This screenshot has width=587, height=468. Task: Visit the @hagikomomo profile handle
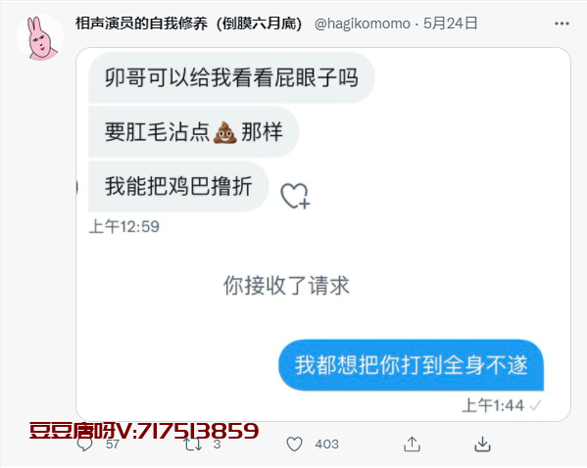[x=363, y=23]
